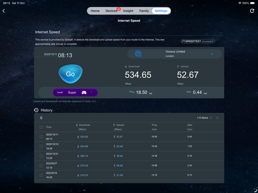Go to previous history page arrow
258x193 pixels.
211,118
